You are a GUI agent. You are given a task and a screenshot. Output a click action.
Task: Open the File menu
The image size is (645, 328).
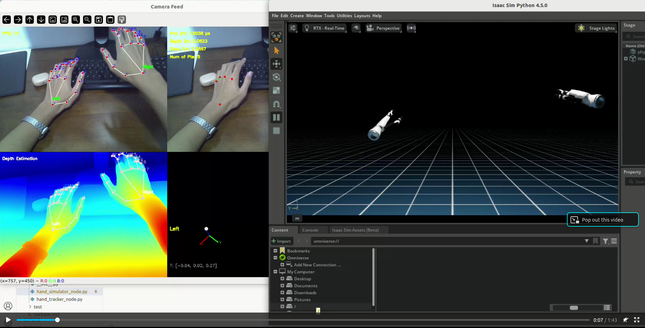pyautogui.click(x=275, y=16)
